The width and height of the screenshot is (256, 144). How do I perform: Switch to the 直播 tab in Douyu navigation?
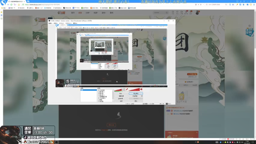pos(80,13)
